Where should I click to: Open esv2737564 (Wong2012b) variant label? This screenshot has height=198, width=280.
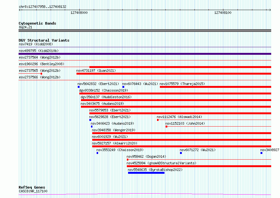(x=40, y=57)
